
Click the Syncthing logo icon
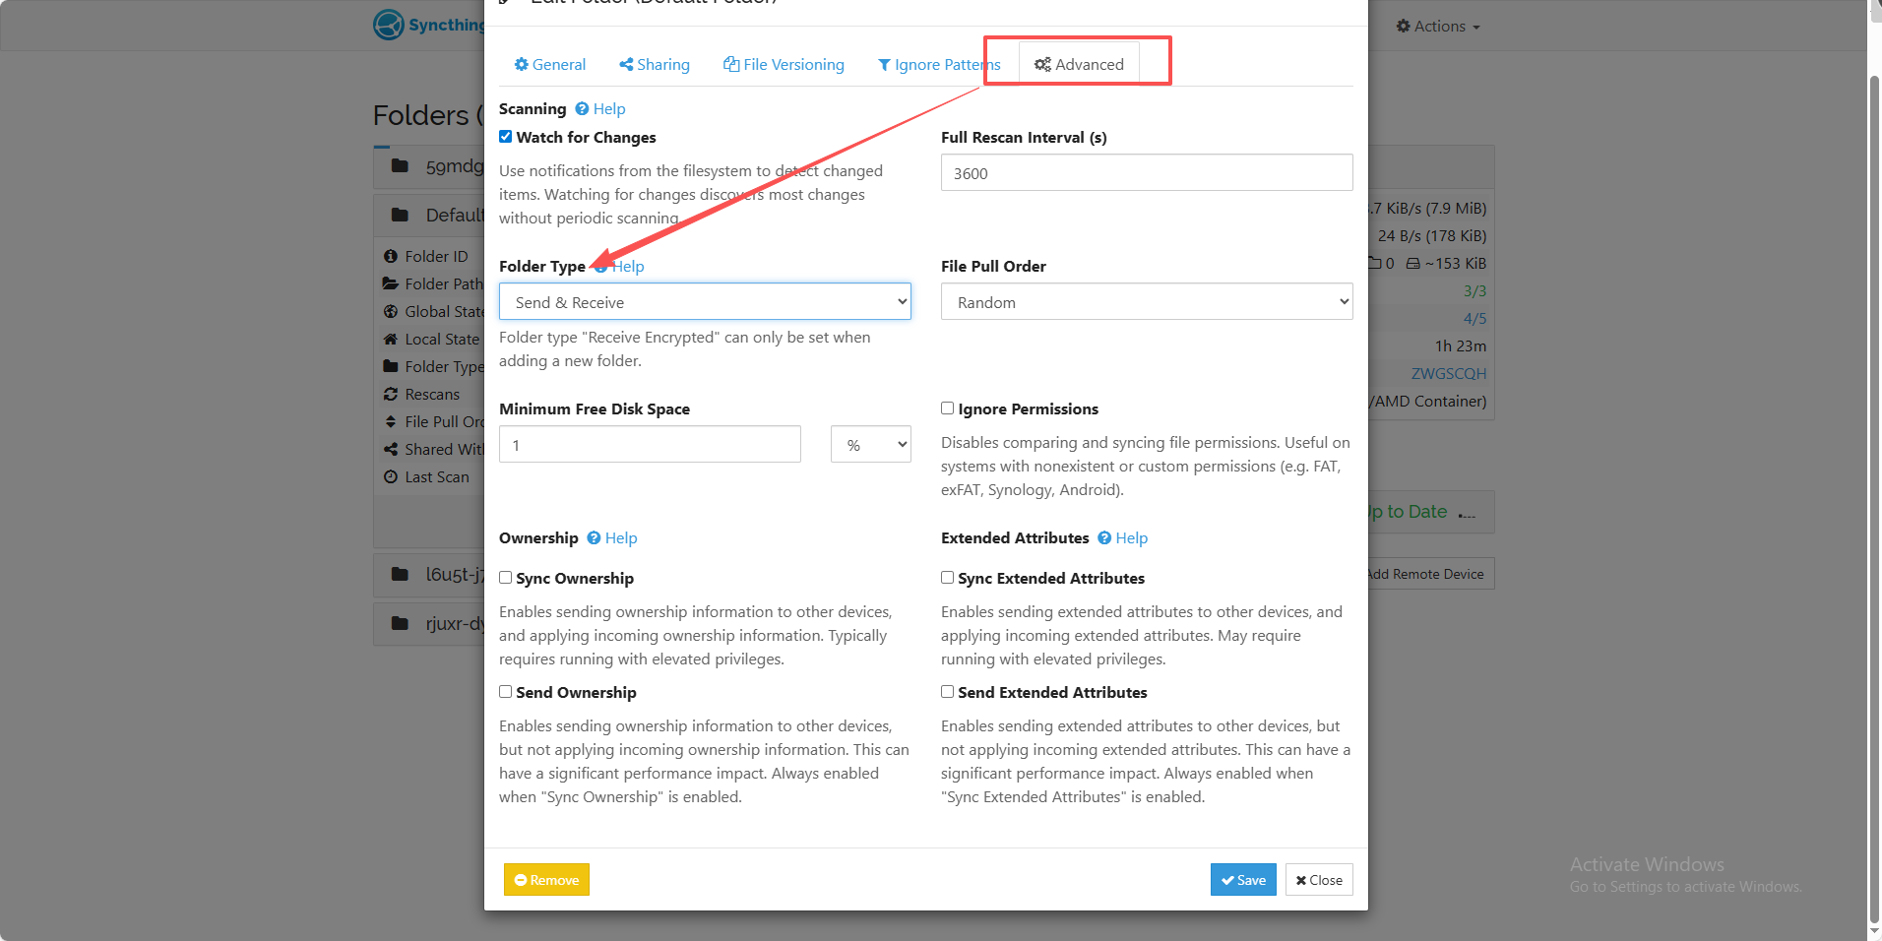[389, 25]
